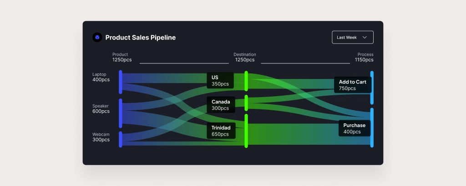The height and width of the screenshot is (186, 466).
Task: Click the Add to Cart 750pcs label
Action: 353,85
